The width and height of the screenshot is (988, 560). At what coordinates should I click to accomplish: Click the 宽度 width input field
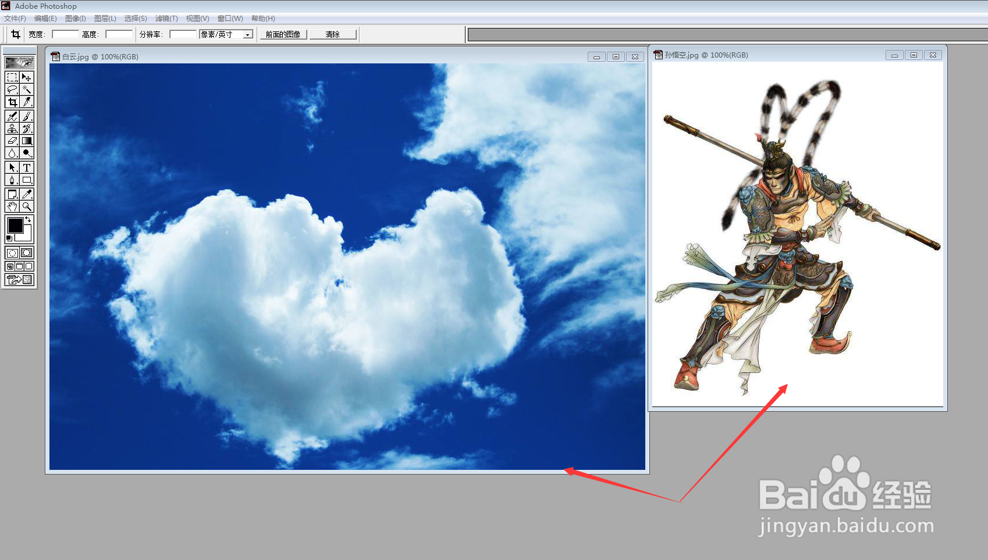pos(65,34)
